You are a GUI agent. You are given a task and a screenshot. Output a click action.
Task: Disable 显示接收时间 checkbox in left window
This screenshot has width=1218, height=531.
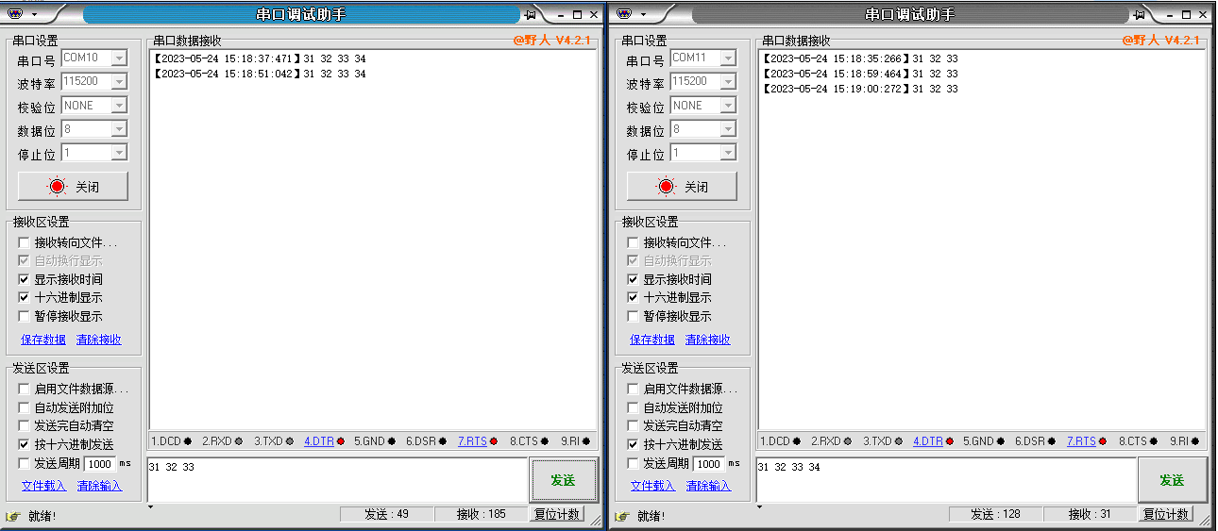coord(25,280)
